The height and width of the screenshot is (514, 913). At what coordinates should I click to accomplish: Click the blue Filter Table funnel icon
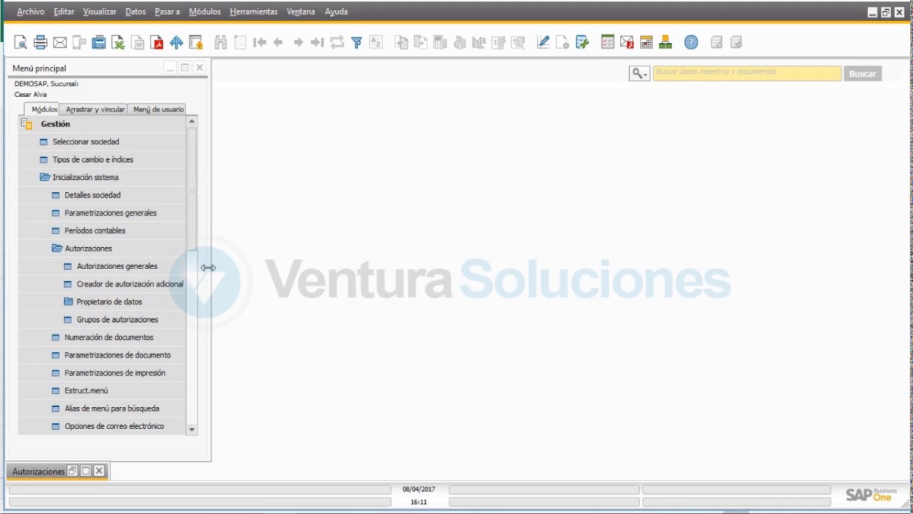click(x=357, y=43)
